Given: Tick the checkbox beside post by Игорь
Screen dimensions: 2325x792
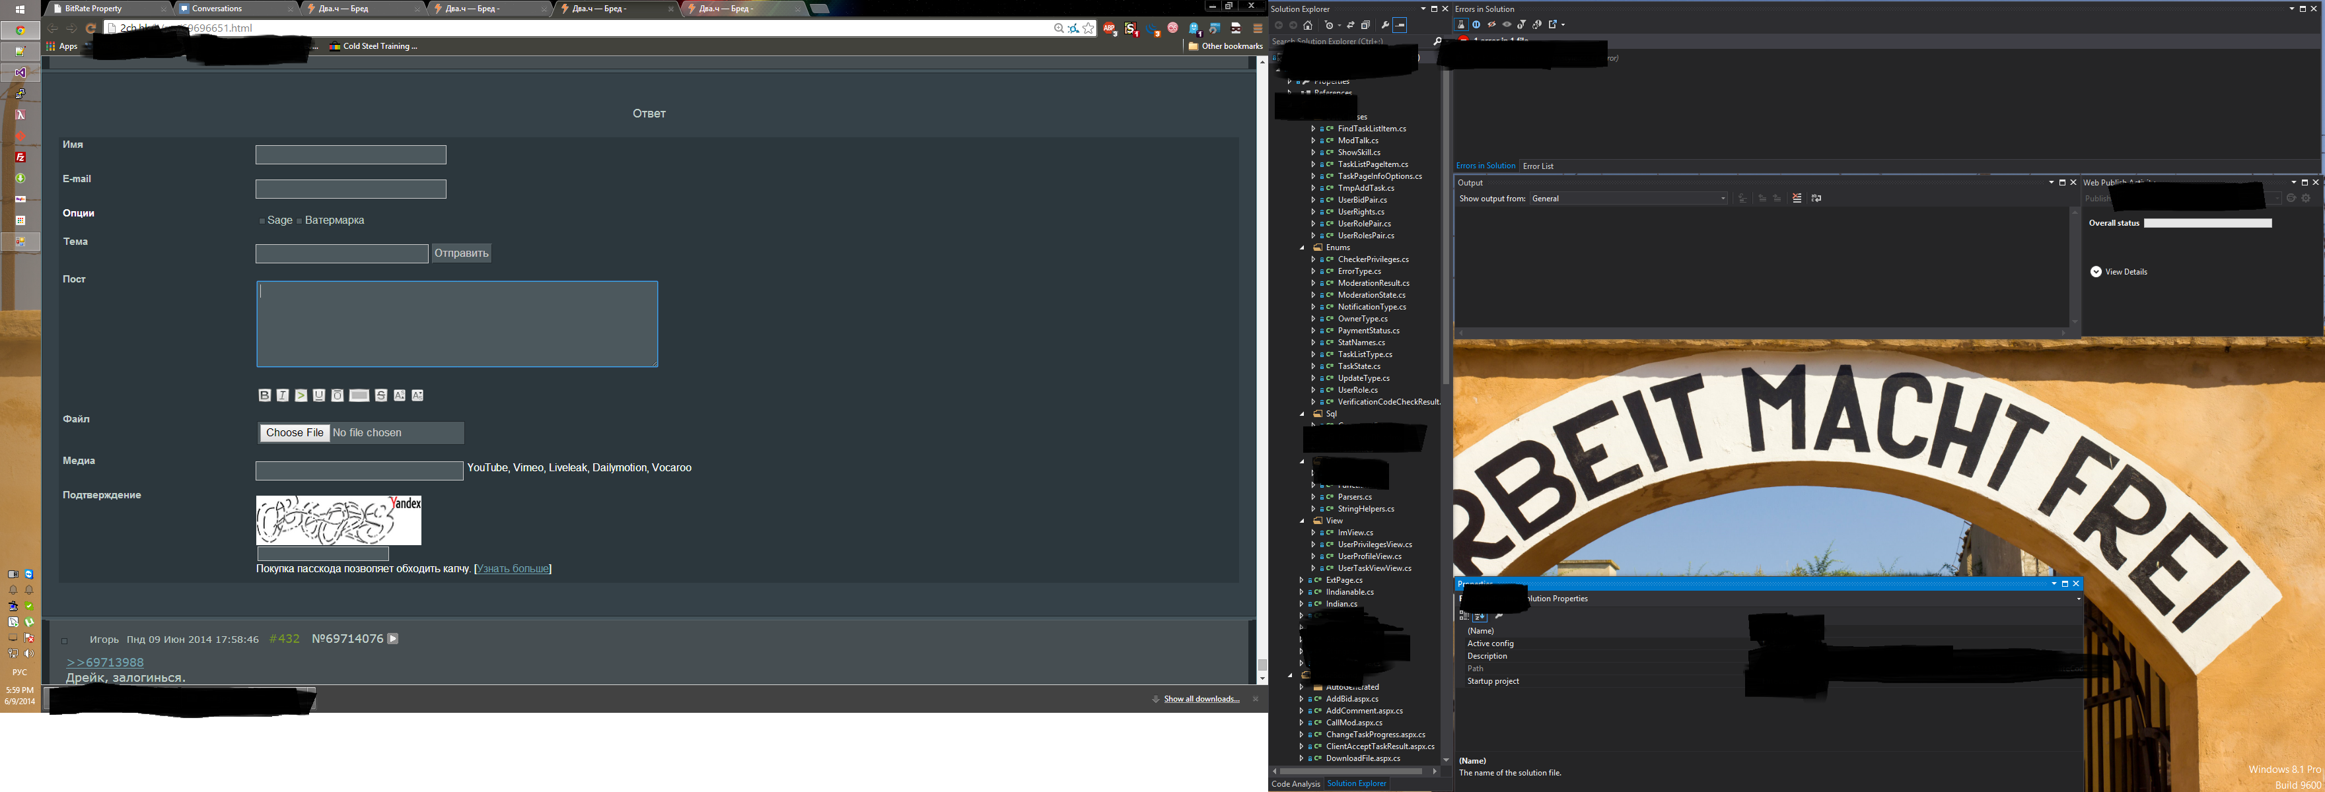Looking at the screenshot, I should [x=64, y=642].
